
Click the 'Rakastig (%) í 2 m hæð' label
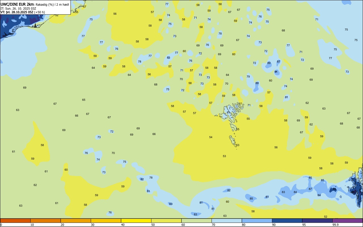[x=52, y=4]
